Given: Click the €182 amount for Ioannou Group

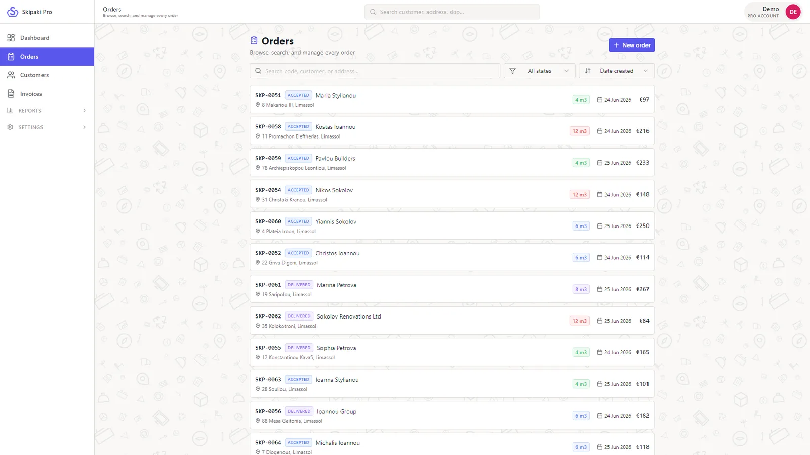Looking at the screenshot, I should coord(642,416).
